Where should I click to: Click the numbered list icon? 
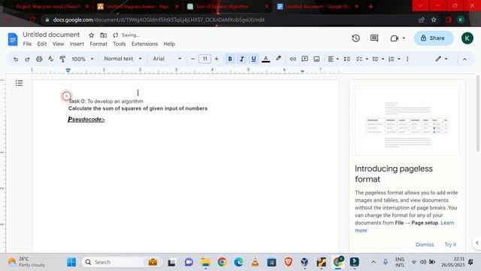point(392,59)
